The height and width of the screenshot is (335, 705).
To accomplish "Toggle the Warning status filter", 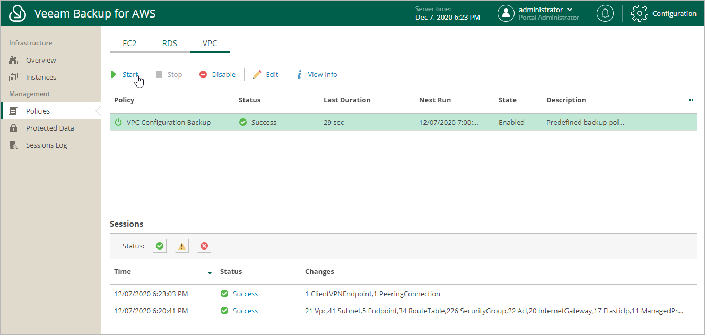I will tap(182, 246).
